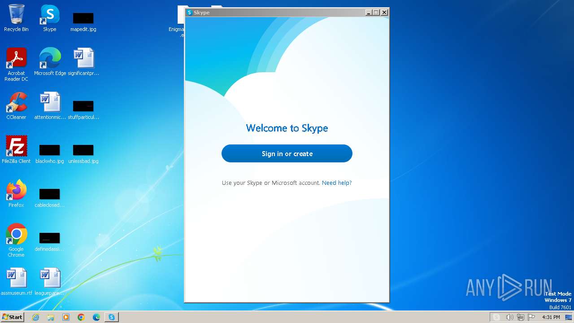Select the leaguepare... Word document
The width and height of the screenshot is (574, 323).
50,282
